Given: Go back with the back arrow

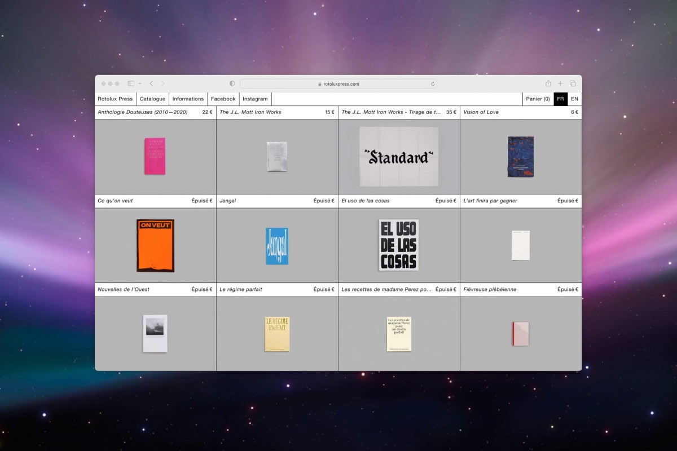Looking at the screenshot, I should point(151,83).
